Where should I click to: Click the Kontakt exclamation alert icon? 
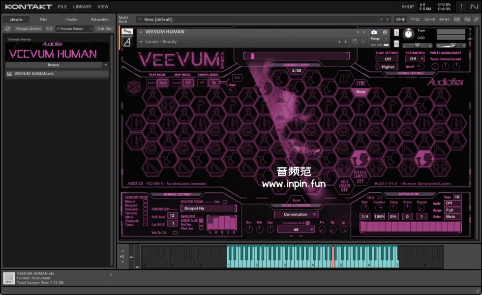coord(461,6)
